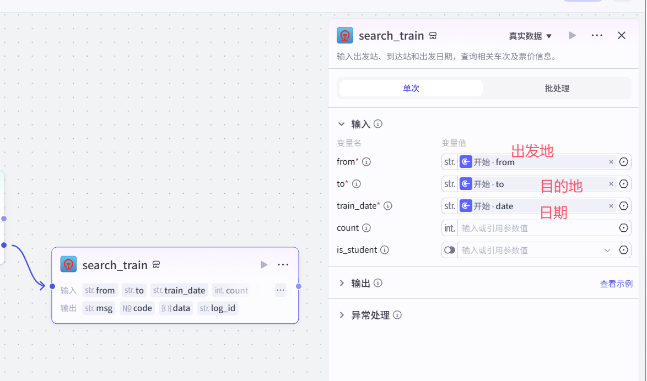Screen dimensions: 647x381
Task: Click the node's right output connection port
Action: click(x=299, y=286)
